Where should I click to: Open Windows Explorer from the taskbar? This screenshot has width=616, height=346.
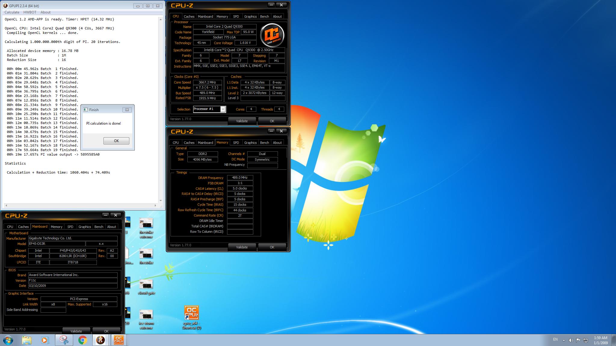coord(27,340)
